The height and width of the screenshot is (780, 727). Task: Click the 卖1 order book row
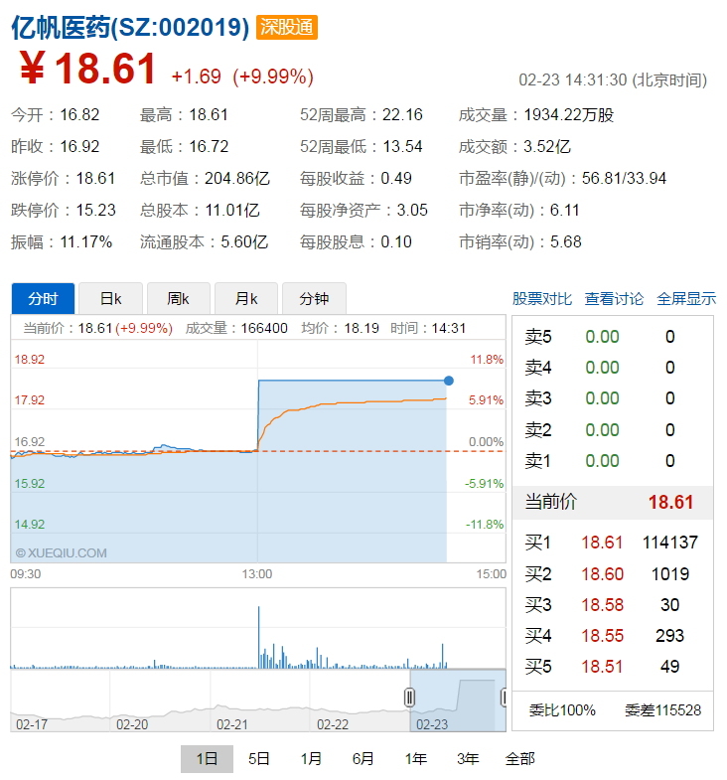(613, 461)
